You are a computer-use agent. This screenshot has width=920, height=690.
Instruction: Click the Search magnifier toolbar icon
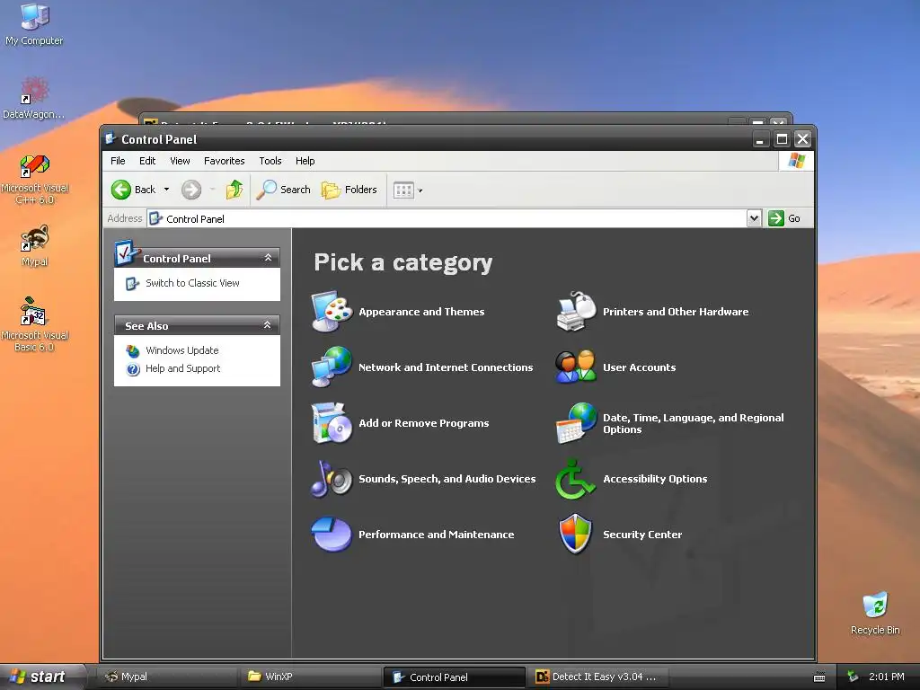pos(266,190)
